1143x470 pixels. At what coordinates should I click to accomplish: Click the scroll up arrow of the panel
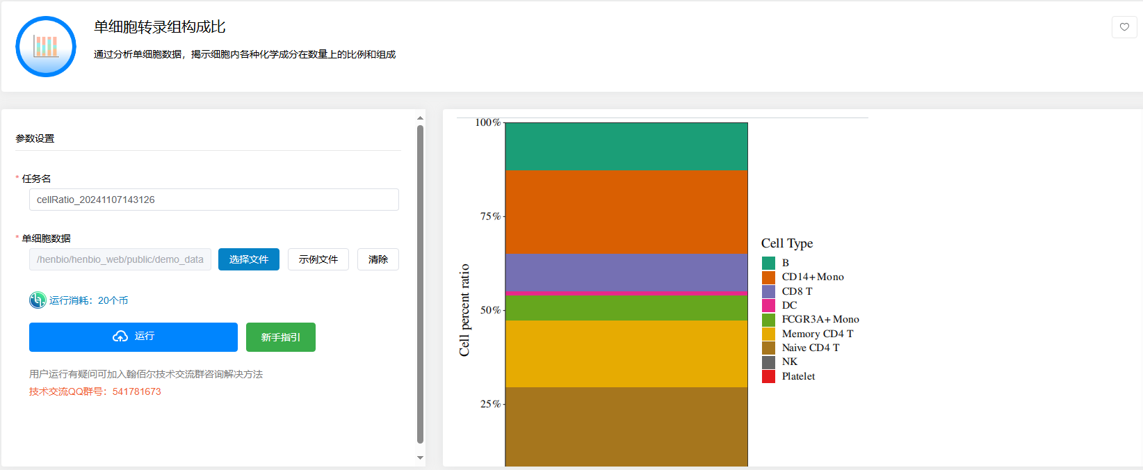(x=420, y=118)
